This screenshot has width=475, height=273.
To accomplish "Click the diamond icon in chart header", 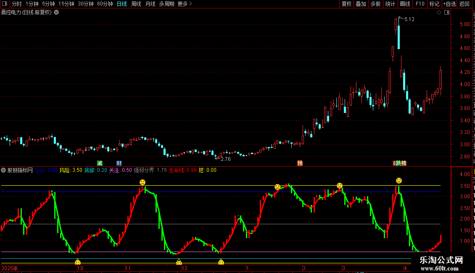I will pos(439,13).
